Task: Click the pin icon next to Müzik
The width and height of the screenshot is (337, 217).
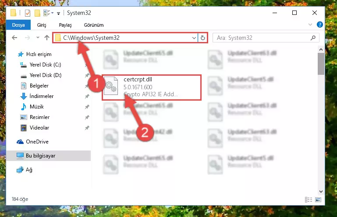Action: (87, 107)
